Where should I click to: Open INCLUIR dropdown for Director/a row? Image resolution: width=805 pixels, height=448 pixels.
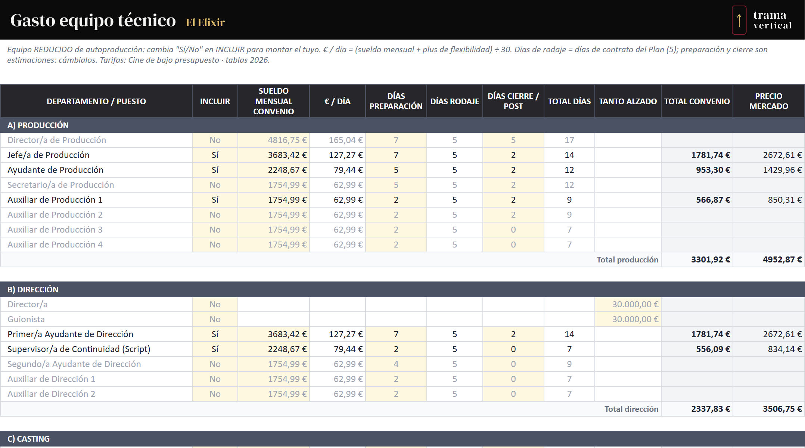tap(215, 304)
